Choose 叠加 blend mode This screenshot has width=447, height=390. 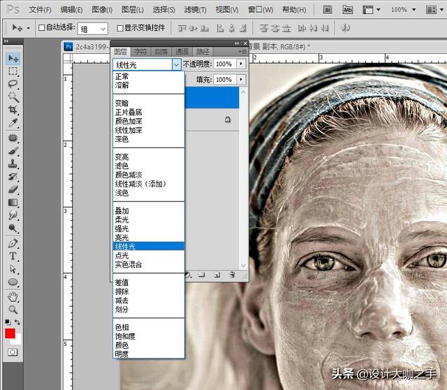149,211
